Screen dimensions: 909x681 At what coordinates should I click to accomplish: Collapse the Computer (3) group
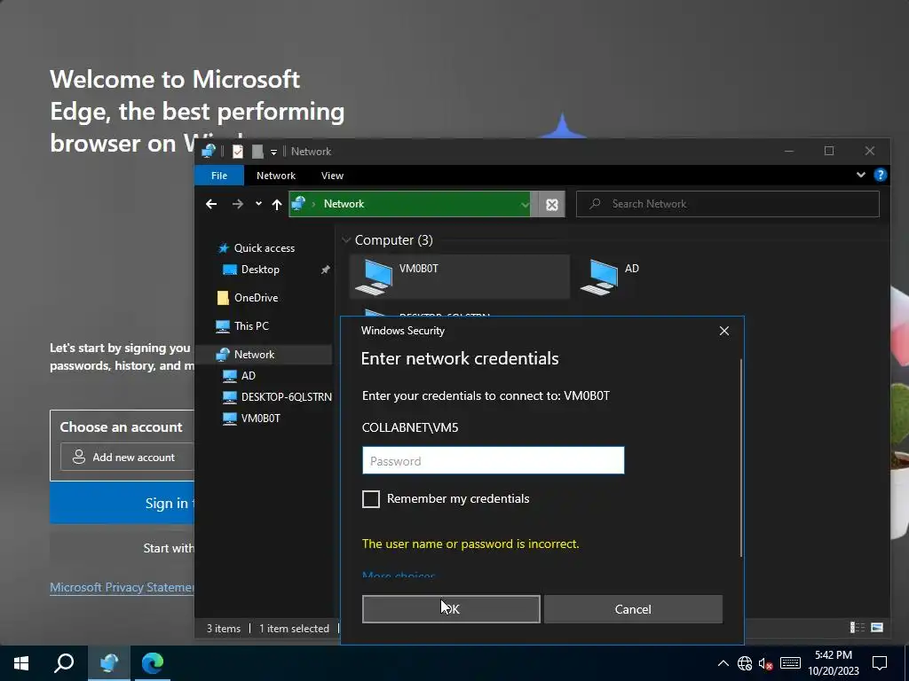point(346,239)
